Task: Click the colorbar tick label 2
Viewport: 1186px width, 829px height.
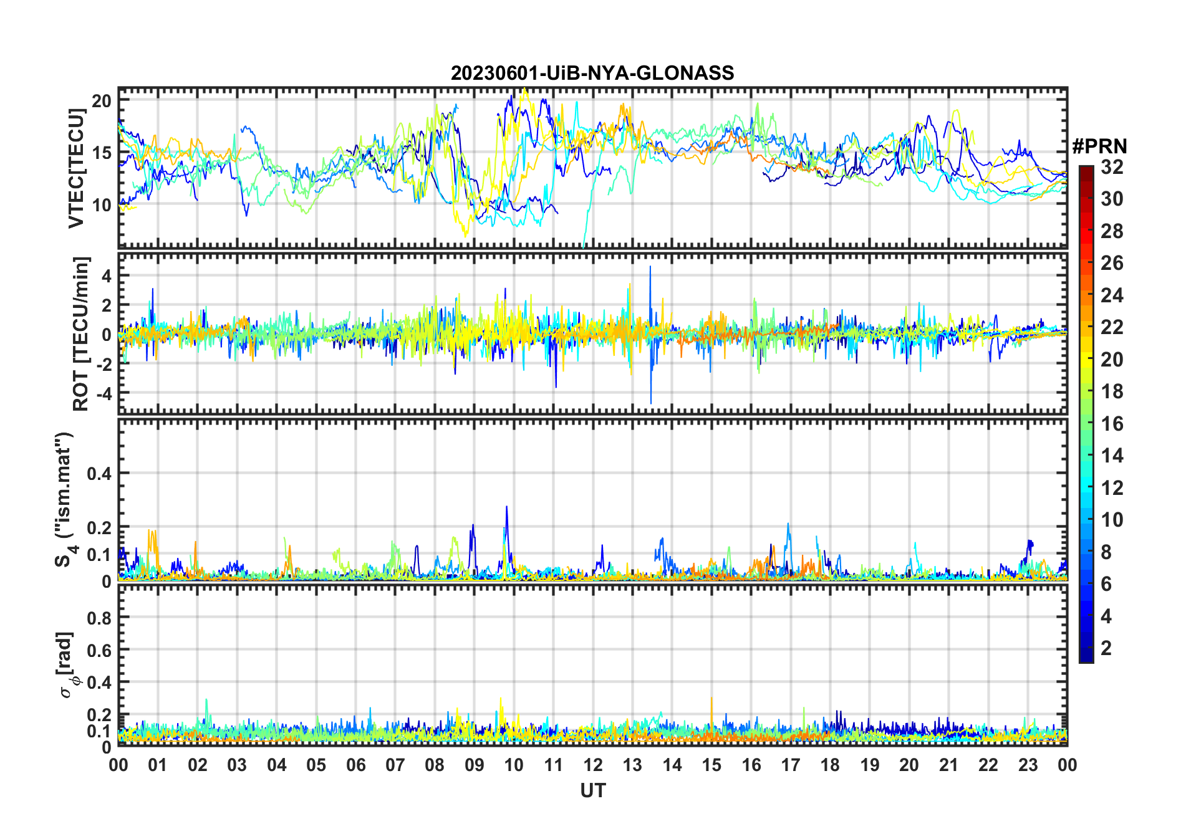Action: [1106, 648]
